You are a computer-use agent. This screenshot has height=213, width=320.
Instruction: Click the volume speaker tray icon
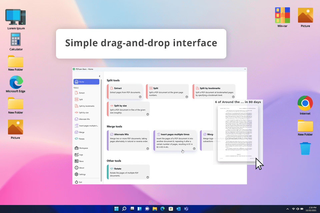coord(298,209)
